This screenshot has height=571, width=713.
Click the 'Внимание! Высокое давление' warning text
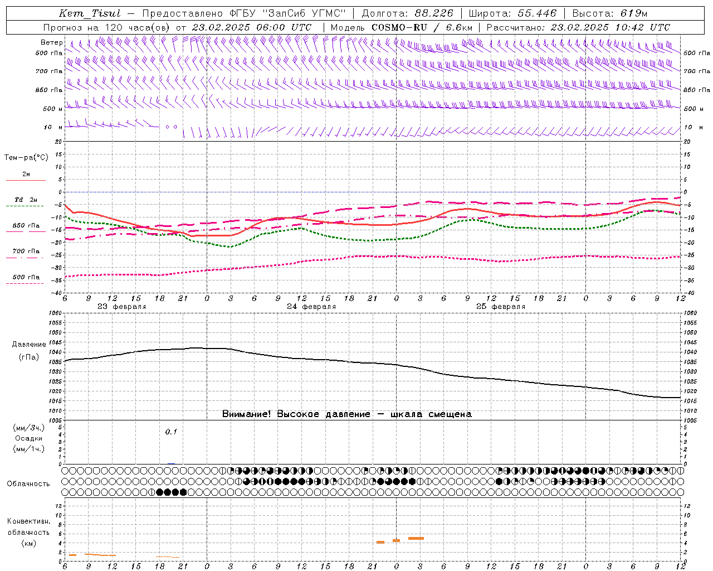tap(296, 414)
